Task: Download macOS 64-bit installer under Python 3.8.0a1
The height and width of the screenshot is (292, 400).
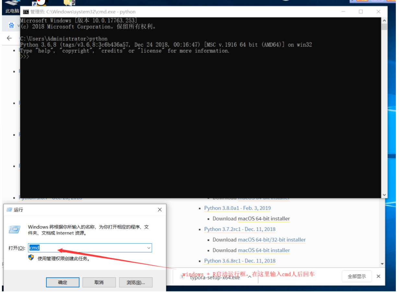Action: [x=264, y=219]
